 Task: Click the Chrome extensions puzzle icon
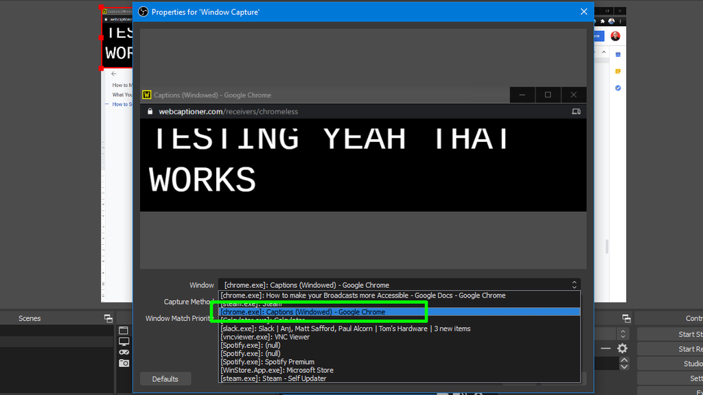pos(602,21)
